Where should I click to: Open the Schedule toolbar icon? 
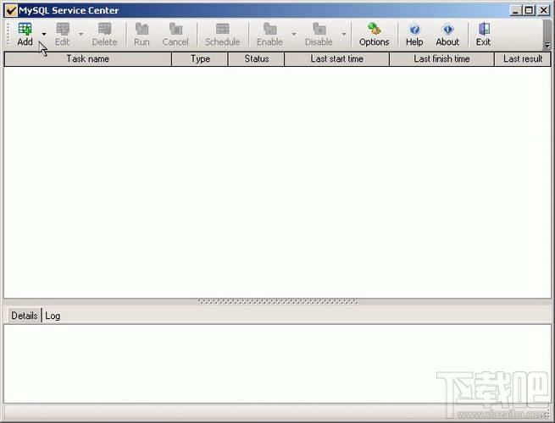[222, 34]
